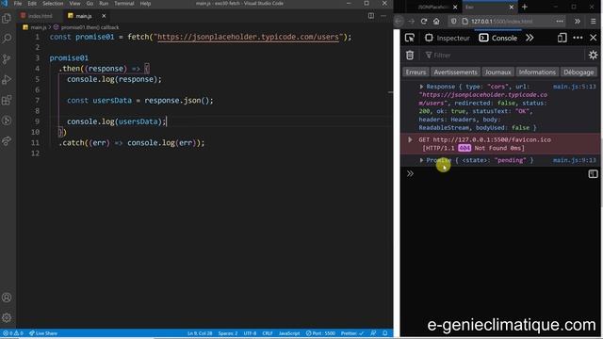The image size is (603, 339).
Task: Open the View menu
Action: click(75, 4)
